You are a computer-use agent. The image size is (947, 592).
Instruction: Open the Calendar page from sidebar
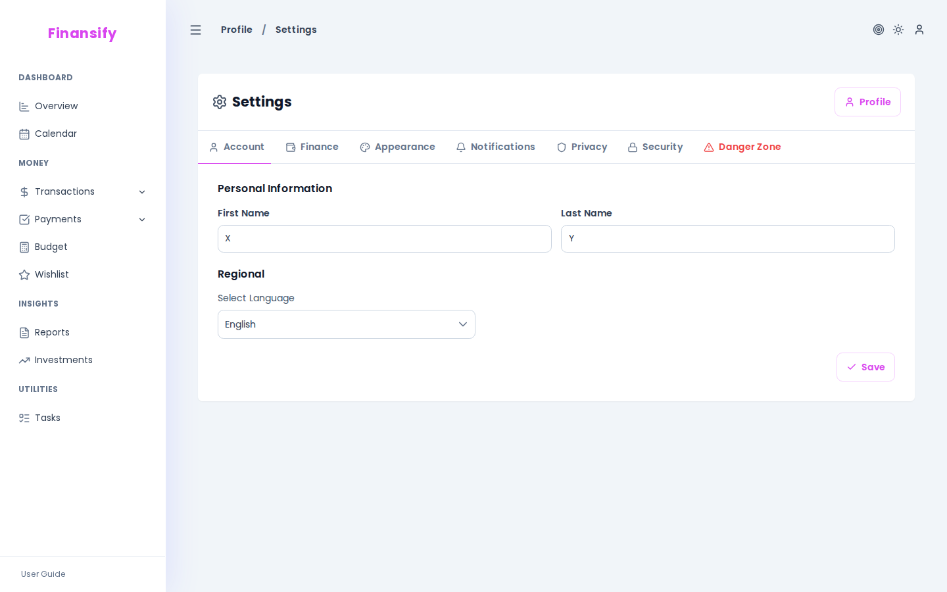click(56, 134)
